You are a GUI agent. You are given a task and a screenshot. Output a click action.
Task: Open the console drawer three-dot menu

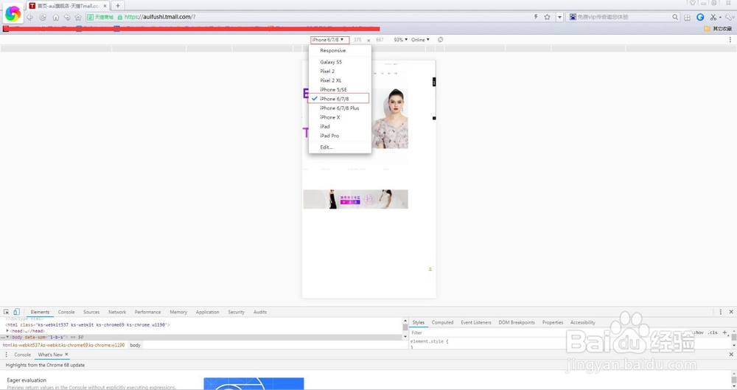tap(6, 355)
